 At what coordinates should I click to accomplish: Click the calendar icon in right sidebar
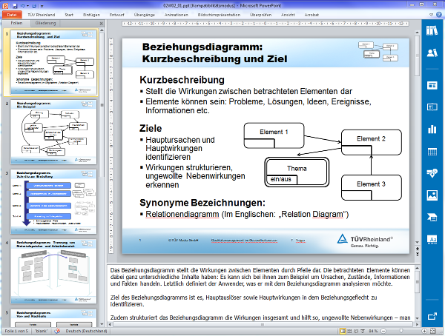pyautogui.click(x=432, y=86)
